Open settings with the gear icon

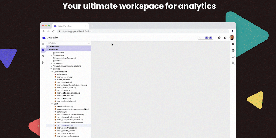click(x=225, y=38)
